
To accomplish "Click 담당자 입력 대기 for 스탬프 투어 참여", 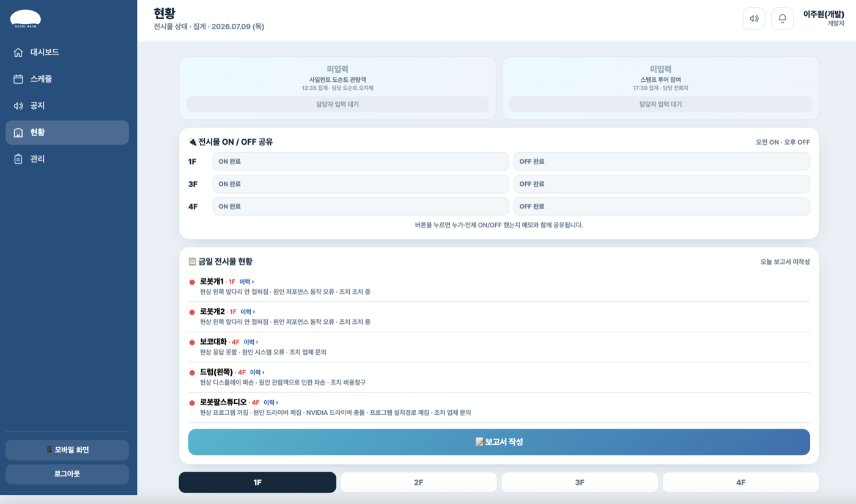I will [x=661, y=104].
